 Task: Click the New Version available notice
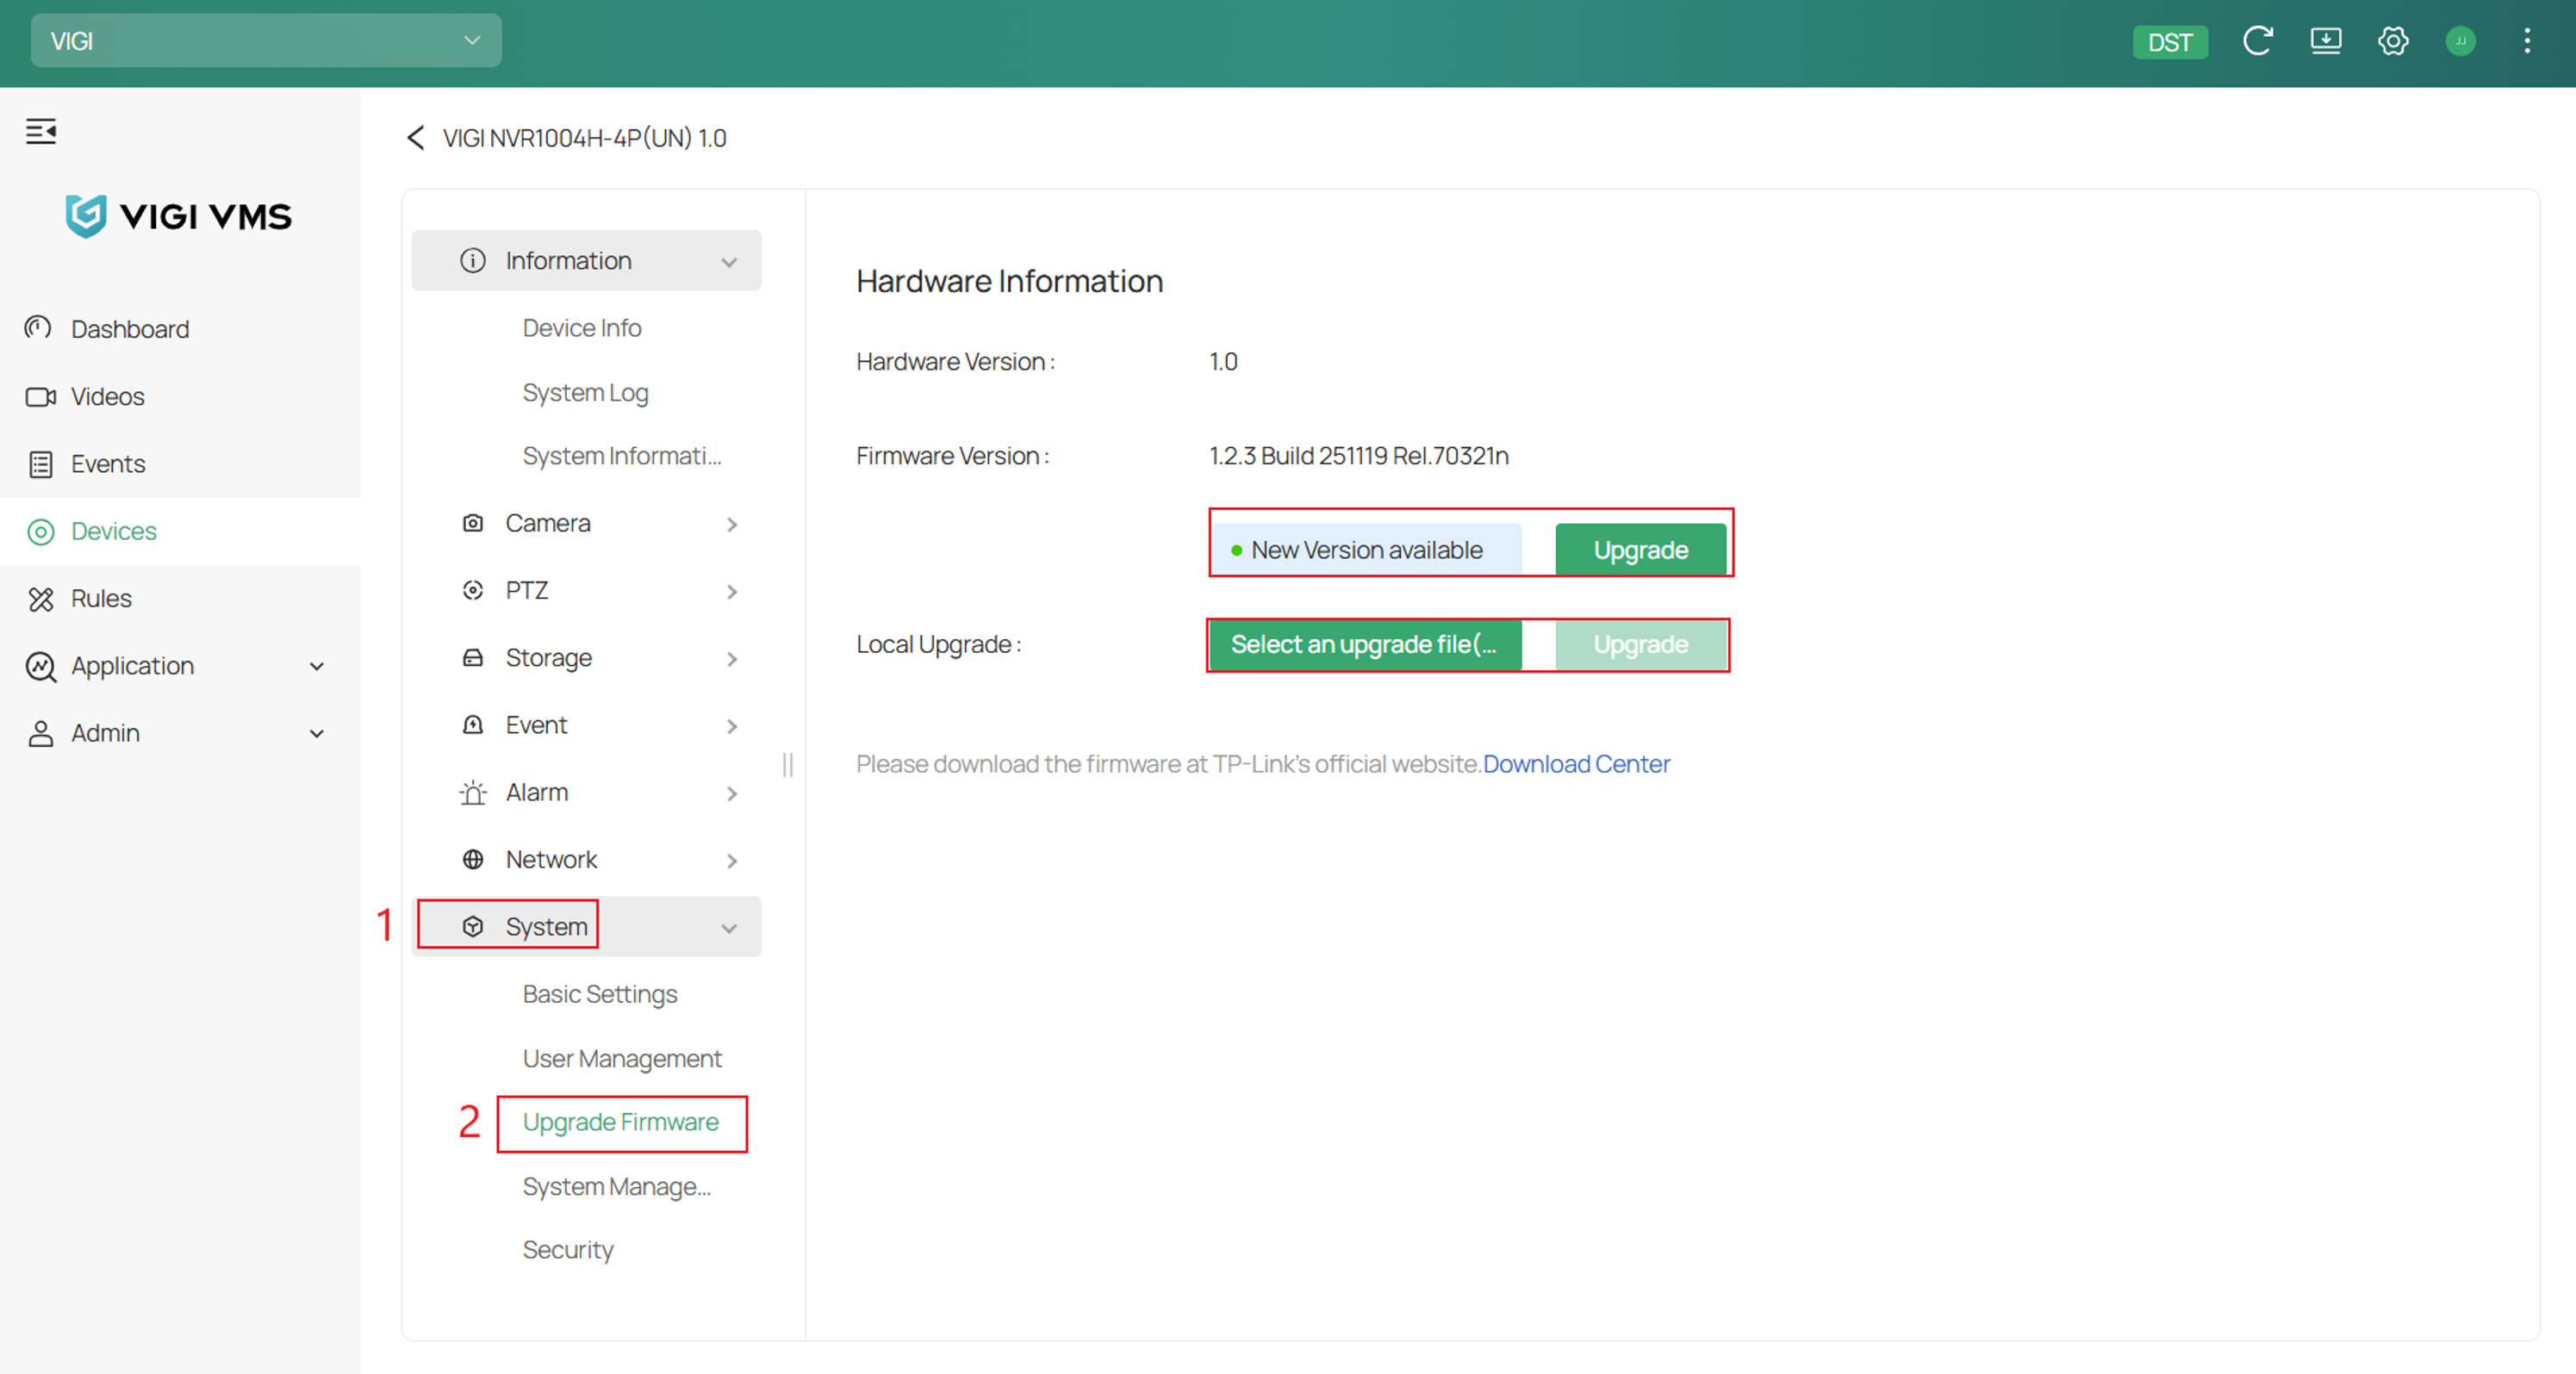coord(1367,550)
